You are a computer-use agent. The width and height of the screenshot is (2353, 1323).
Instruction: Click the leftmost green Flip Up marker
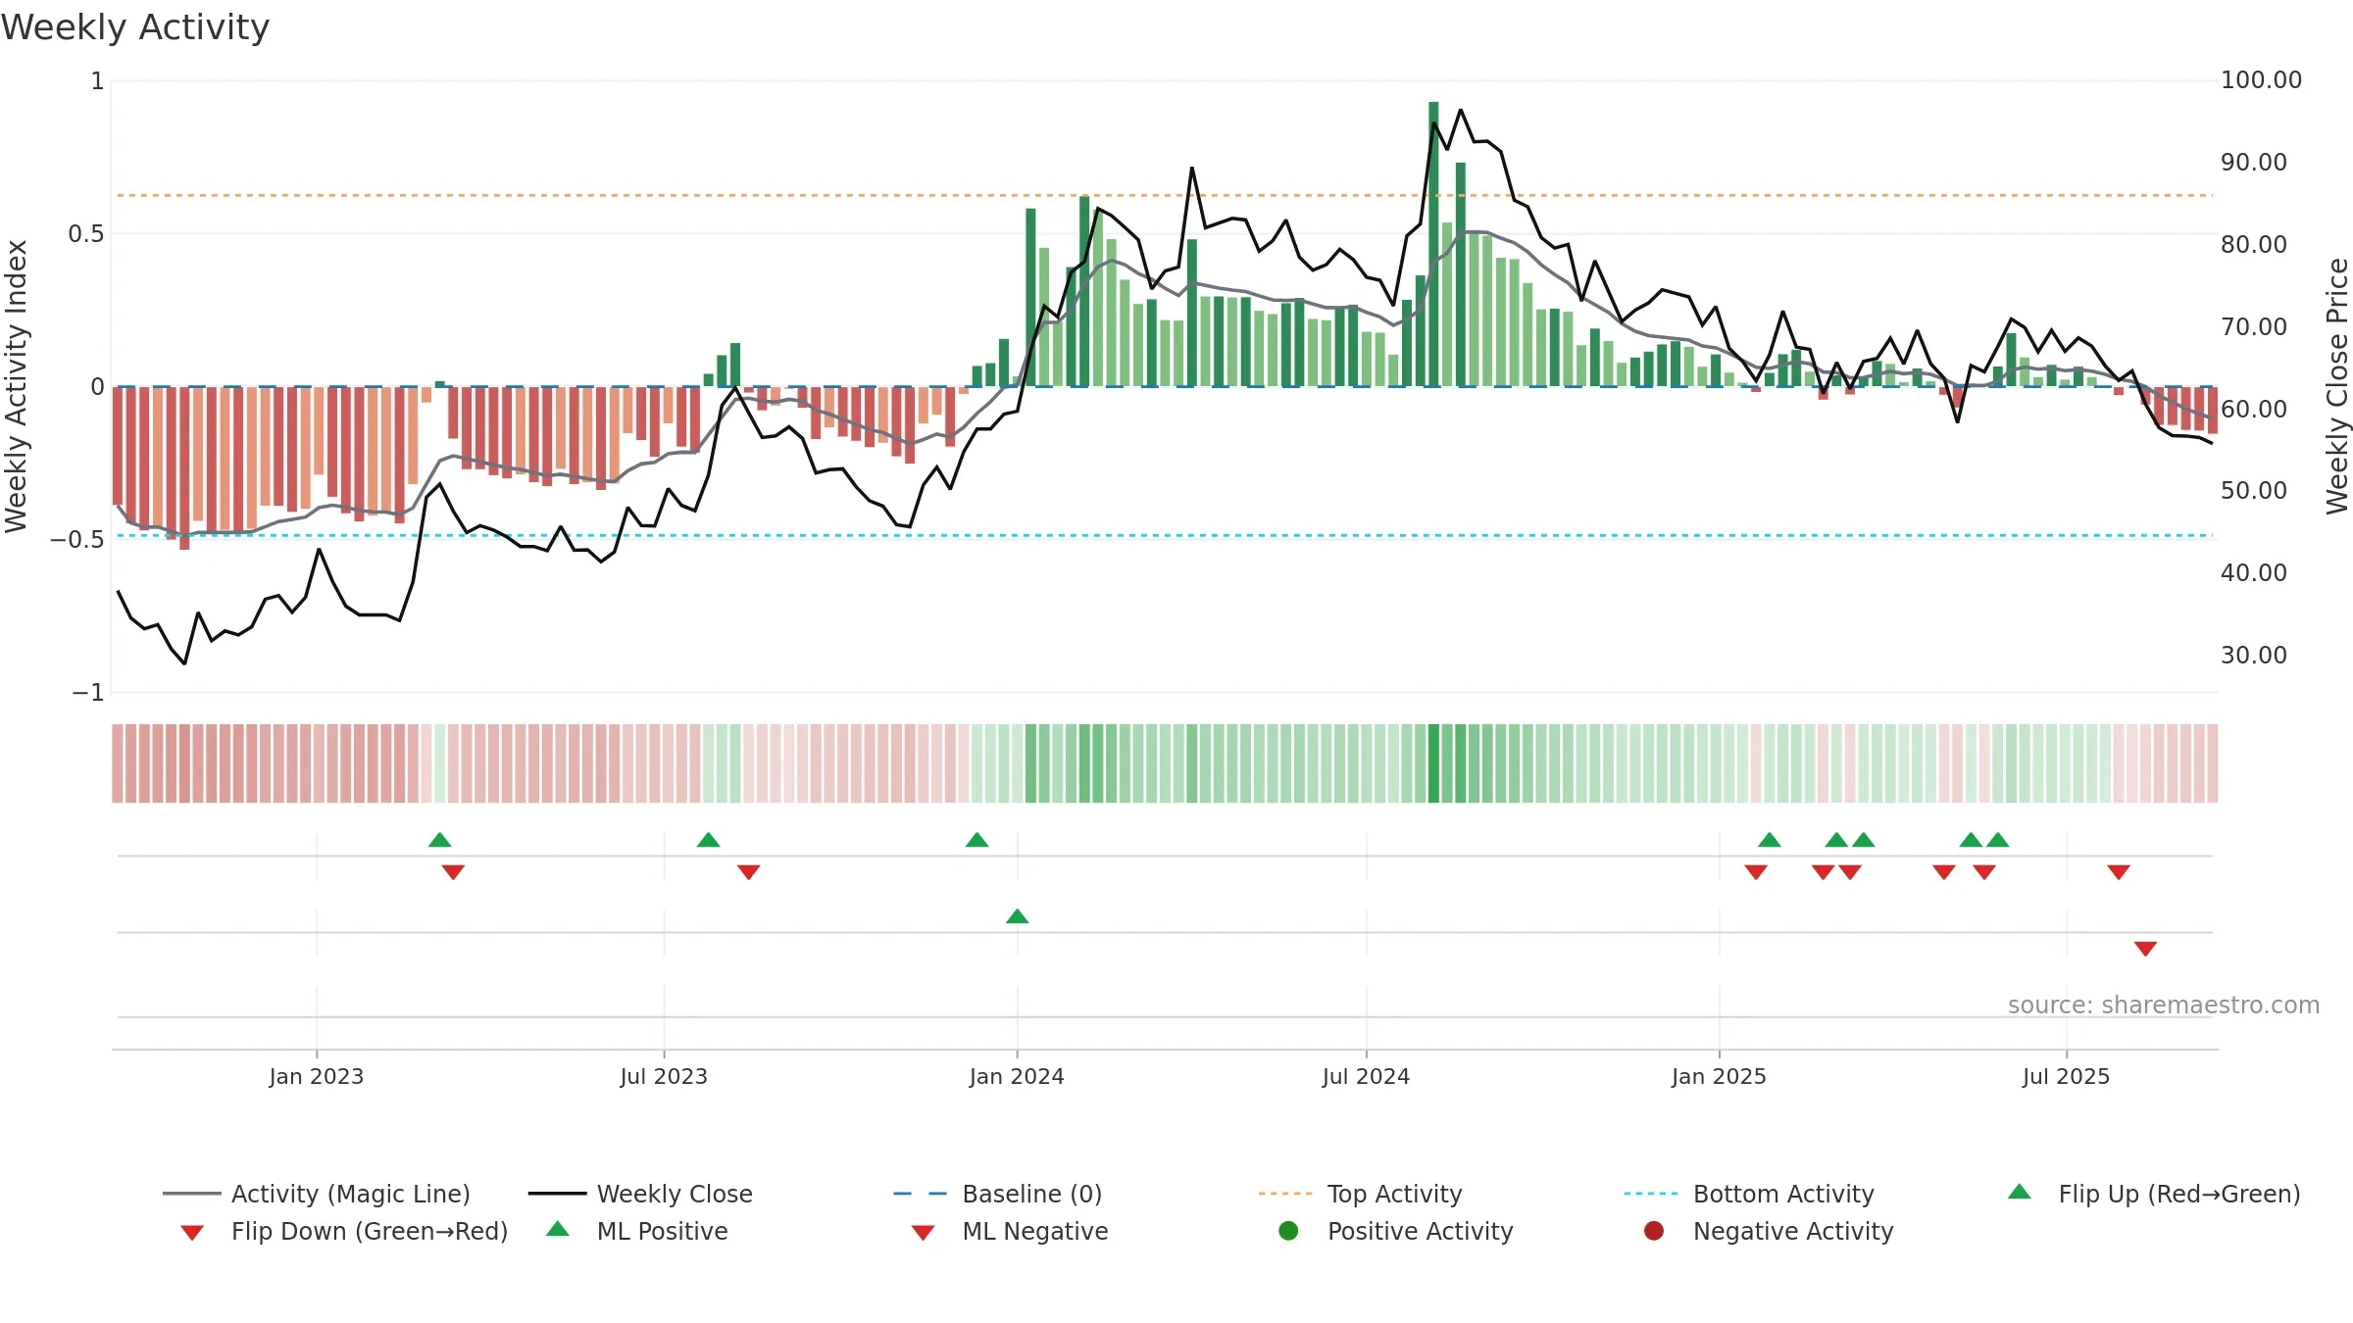(440, 840)
